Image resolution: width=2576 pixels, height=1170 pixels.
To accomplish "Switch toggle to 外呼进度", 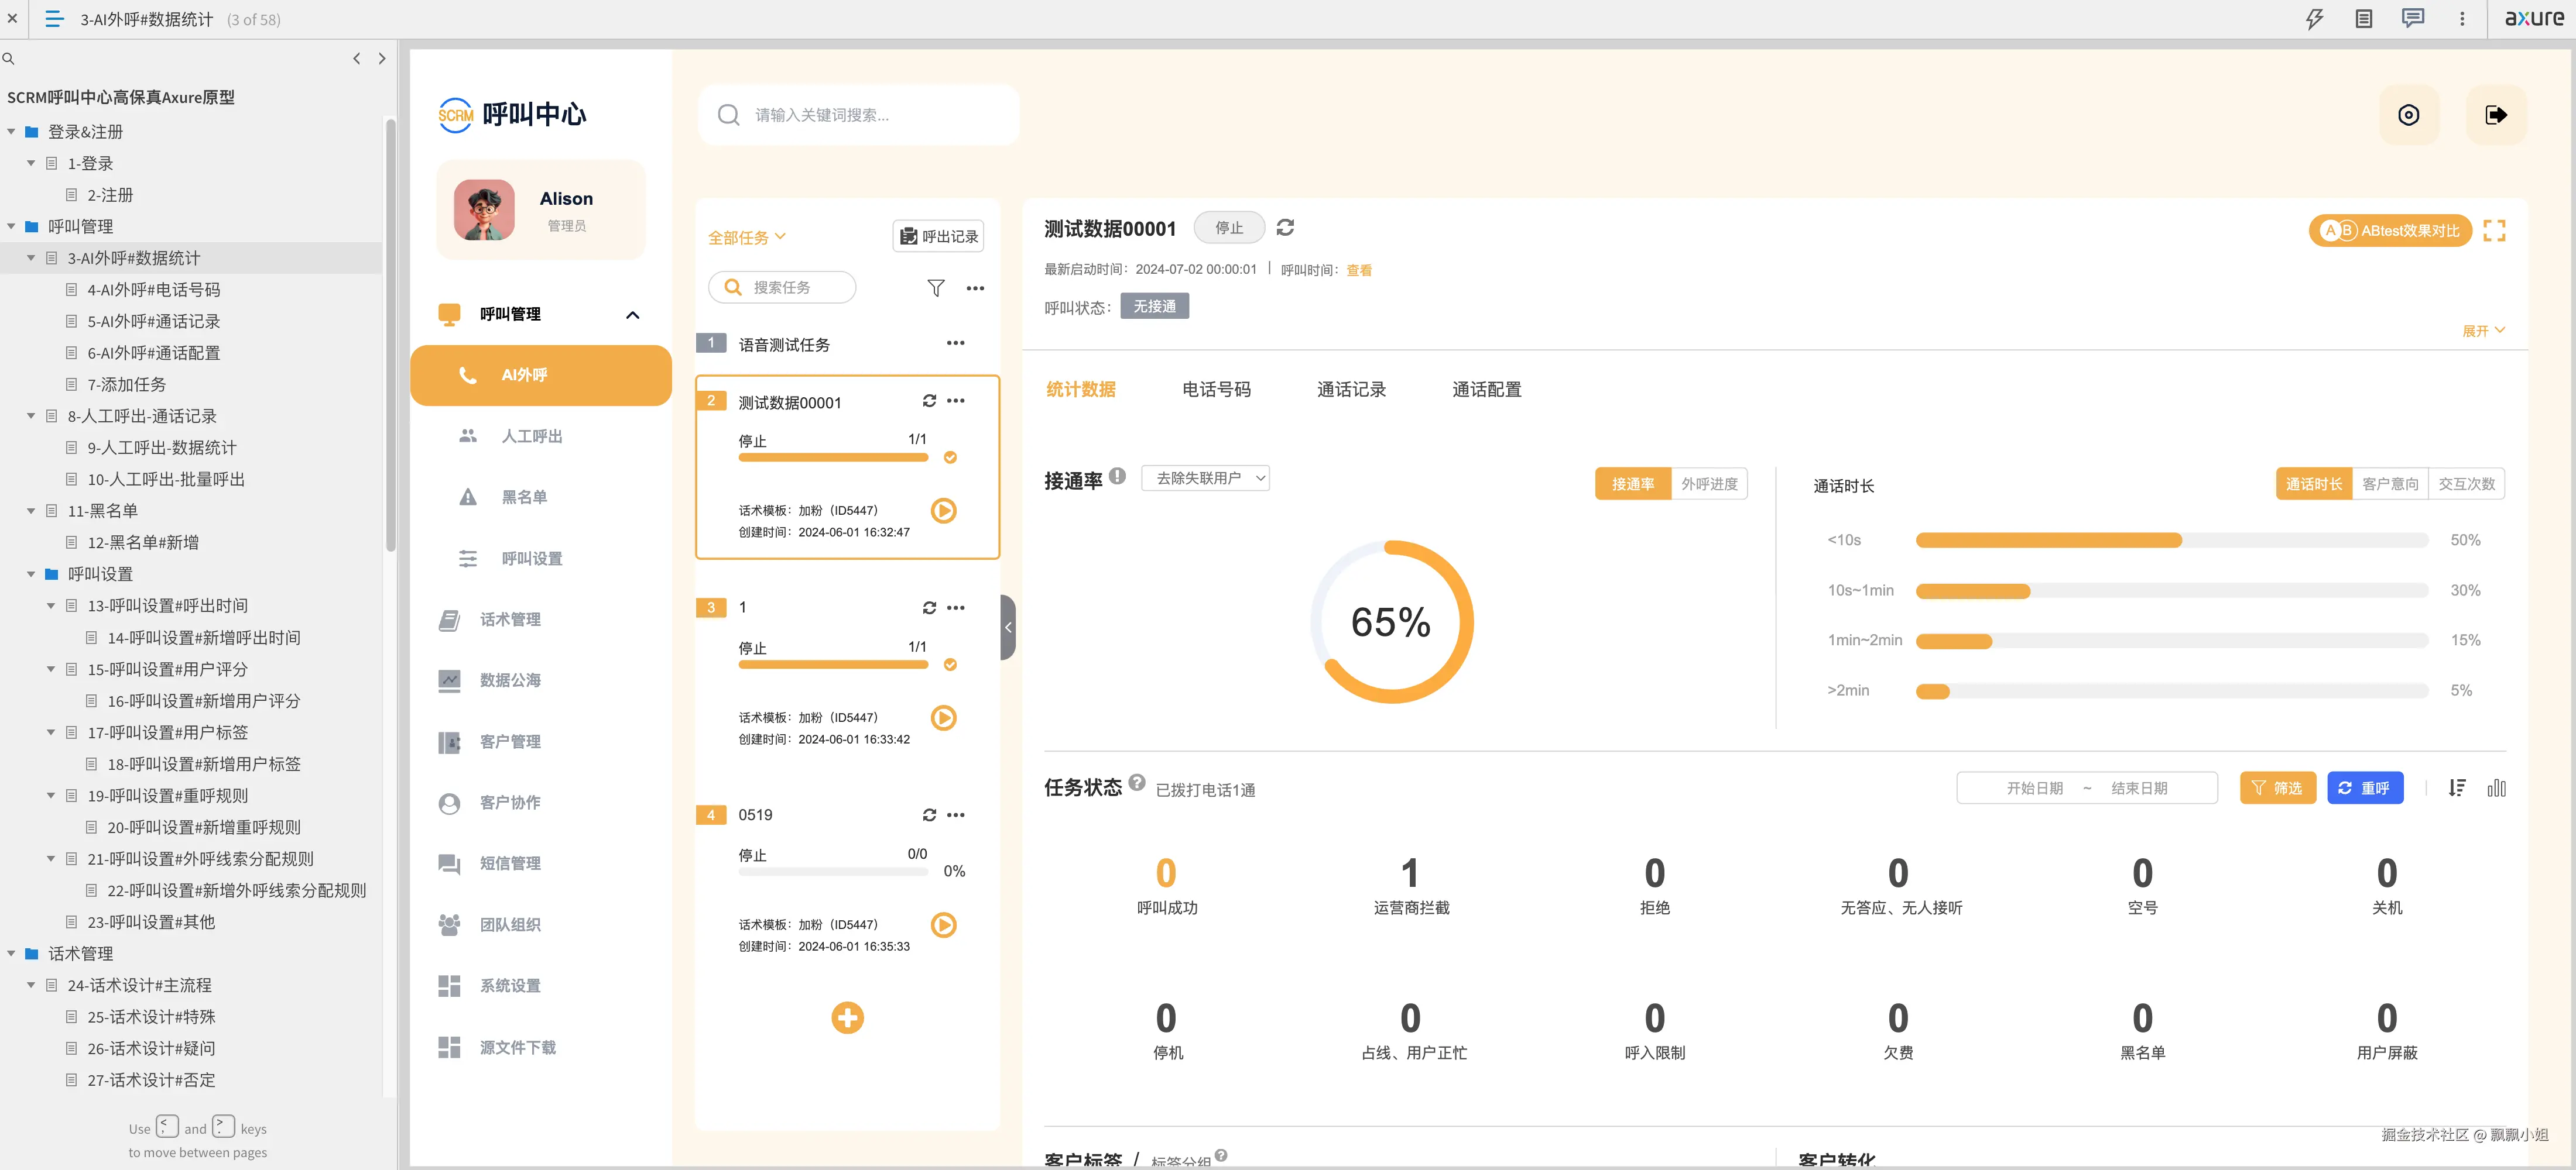I will click(x=1709, y=484).
